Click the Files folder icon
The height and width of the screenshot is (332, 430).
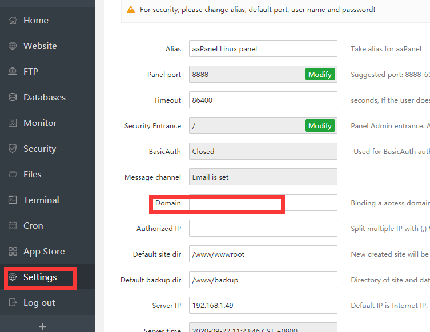click(x=13, y=175)
